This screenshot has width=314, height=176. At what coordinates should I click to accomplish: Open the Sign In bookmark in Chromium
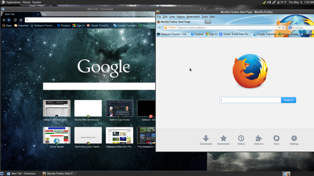78,26
